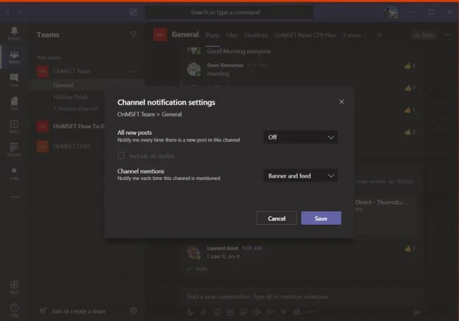The width and height of the screenshot is (459, 321).
Task: Click the Search or type a command box
Action: click(x=229, y=12)
